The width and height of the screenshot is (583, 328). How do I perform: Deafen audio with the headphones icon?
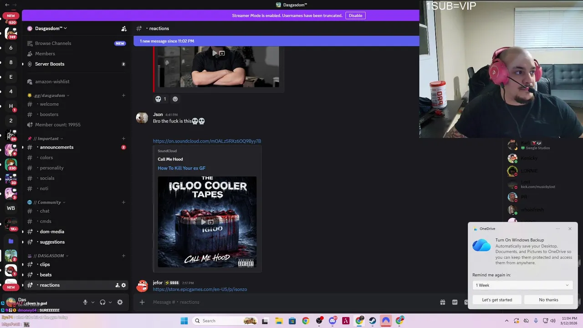pos(102,302)
